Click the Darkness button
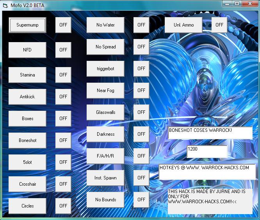 (x=105, y=134)
